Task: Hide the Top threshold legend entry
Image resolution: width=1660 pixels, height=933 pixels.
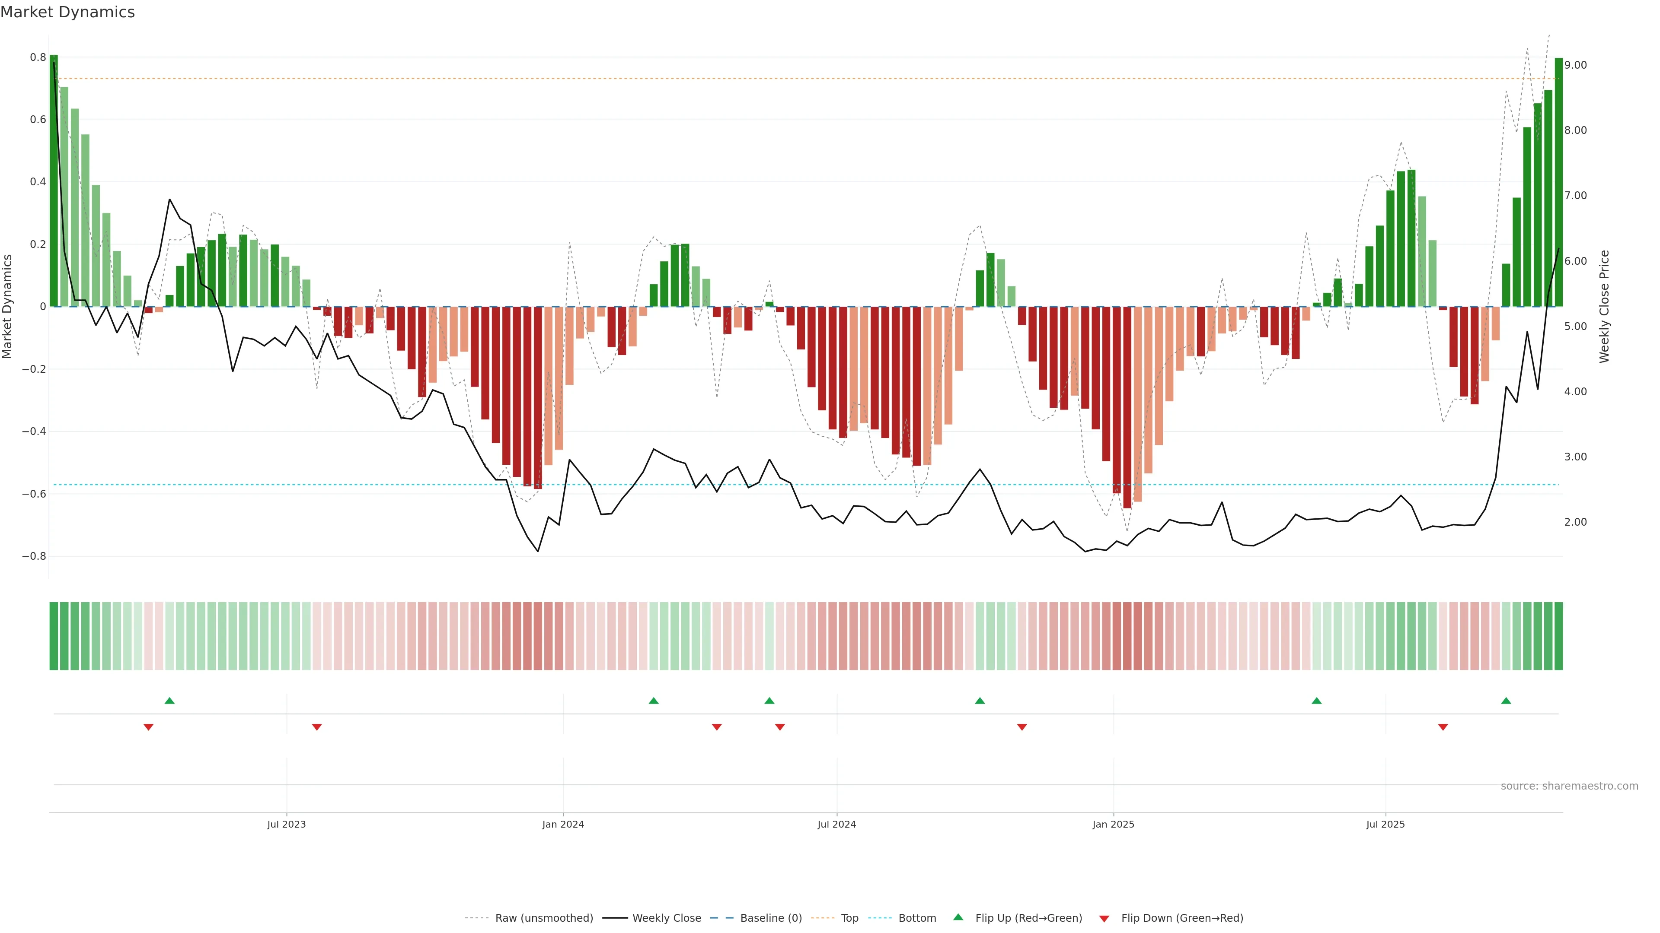Action: click(849, 918)
